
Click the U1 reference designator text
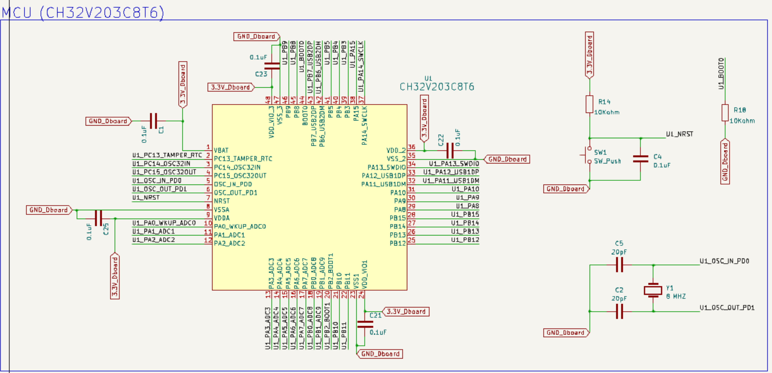(x=428, y=78)
